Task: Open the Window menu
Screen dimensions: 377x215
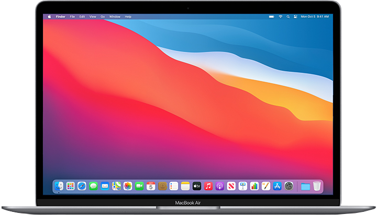Action: [115, 17]
